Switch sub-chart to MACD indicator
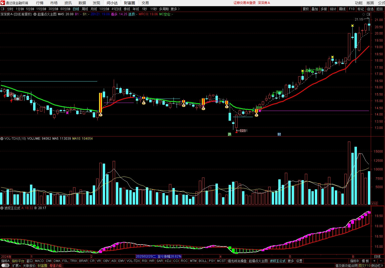The width and height of the screenshot is (385, 268). [39, 261]
